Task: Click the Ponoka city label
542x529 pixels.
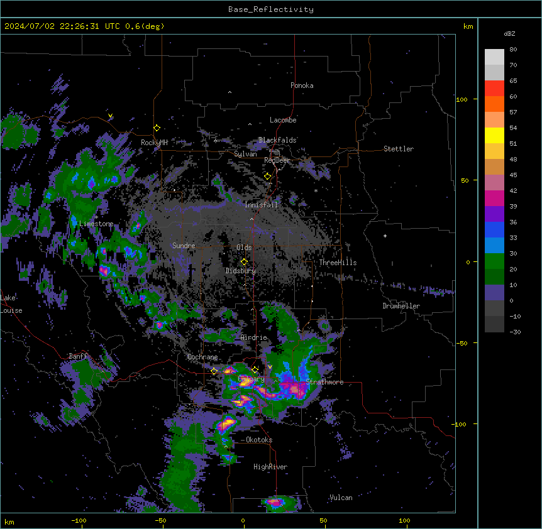Action: pos(302,85)
